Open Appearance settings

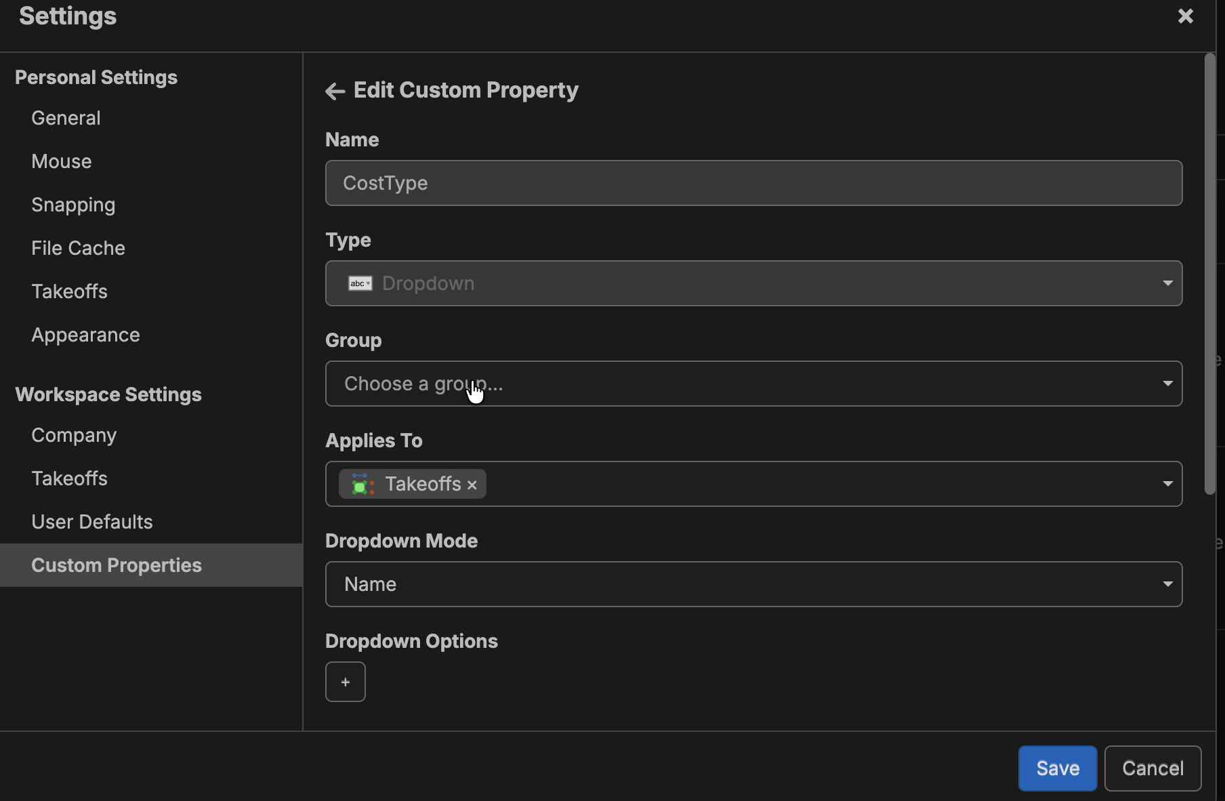coord(85,335)
